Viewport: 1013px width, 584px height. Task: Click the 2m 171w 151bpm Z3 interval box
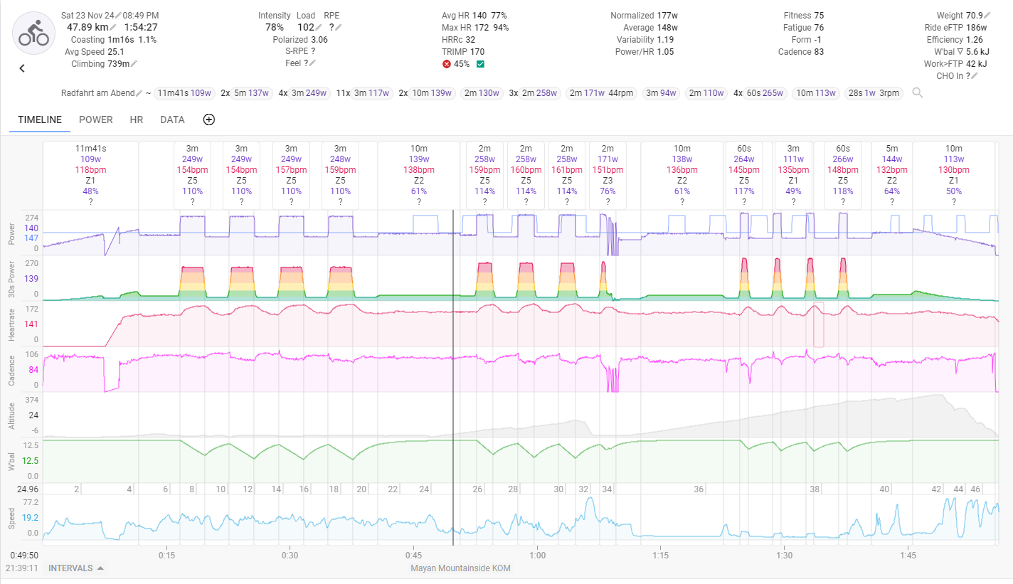[x=608, y=175]
